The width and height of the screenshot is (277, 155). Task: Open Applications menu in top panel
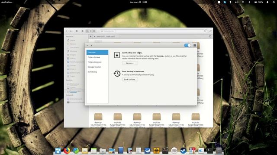(x=7, y=2)
